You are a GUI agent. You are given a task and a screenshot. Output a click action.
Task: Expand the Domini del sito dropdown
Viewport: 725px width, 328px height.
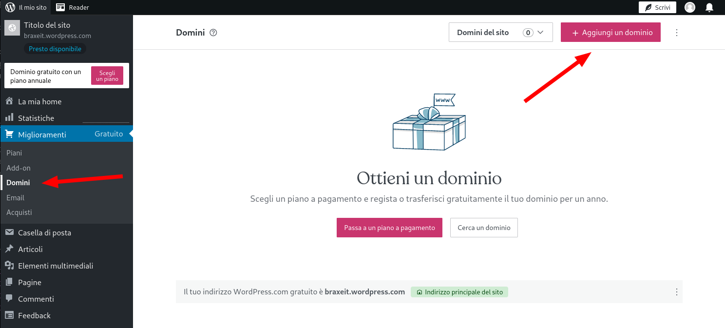[x=500, y=33]
